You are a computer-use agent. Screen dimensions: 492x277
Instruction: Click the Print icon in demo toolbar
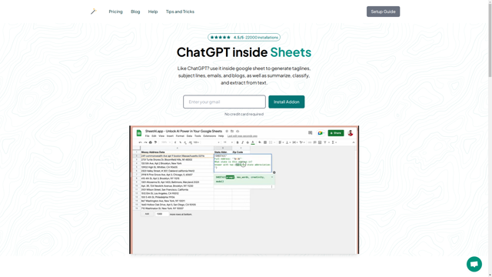(x=151, y=142)
